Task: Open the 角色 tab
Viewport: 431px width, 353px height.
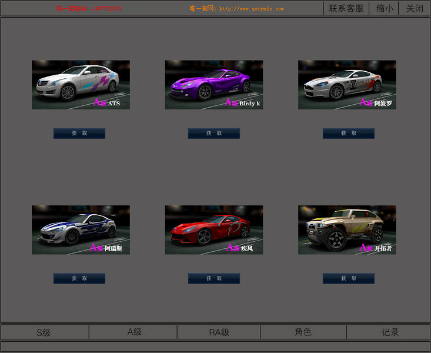Action: tap(303, 332)
